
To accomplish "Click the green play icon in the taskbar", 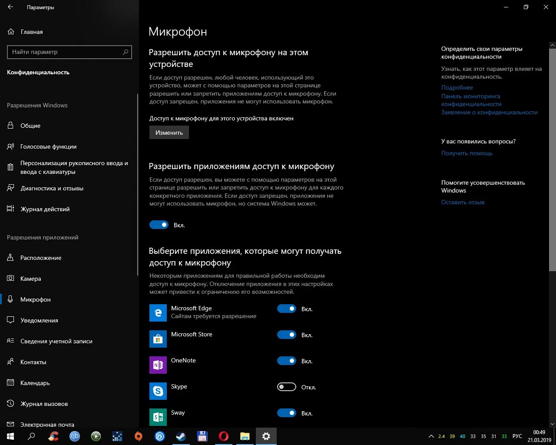I will [x=96, y=436].
